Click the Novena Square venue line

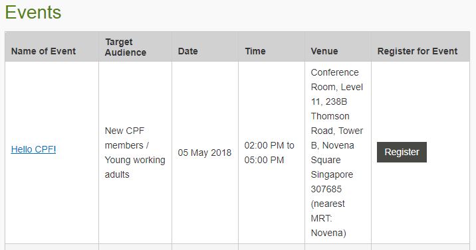point(332,153)
